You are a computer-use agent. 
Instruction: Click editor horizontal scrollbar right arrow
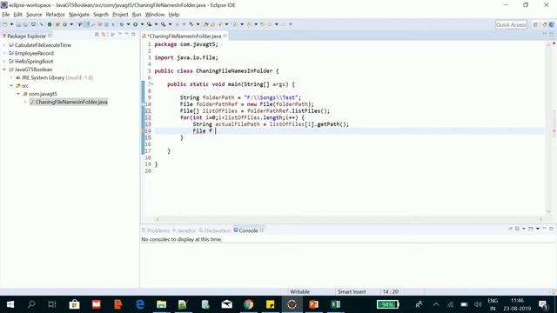pyautogui.click(x=540, y=219)
